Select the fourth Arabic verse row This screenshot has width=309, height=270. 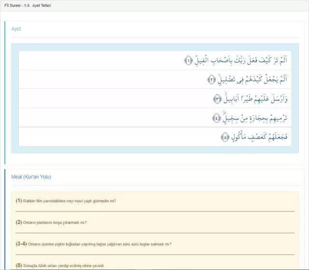[155, 117]
